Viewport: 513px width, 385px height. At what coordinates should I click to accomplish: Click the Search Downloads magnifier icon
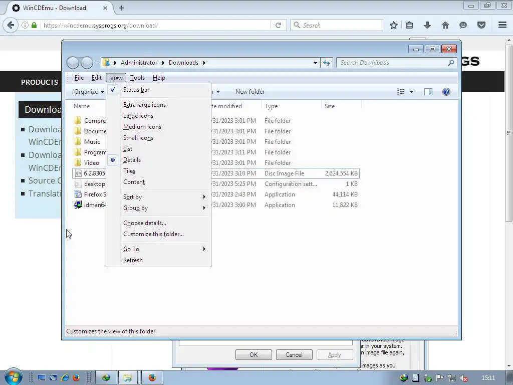click(451, 63)
